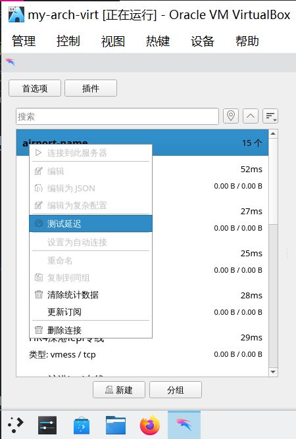Open the VirtualBox window icon menu
Image resolution: width=296 pixels, height=439 pixels.
point(16,14)
